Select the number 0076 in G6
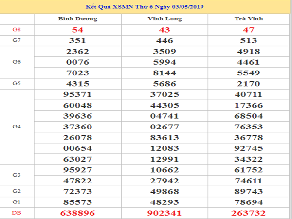 (x=78, y=62)
